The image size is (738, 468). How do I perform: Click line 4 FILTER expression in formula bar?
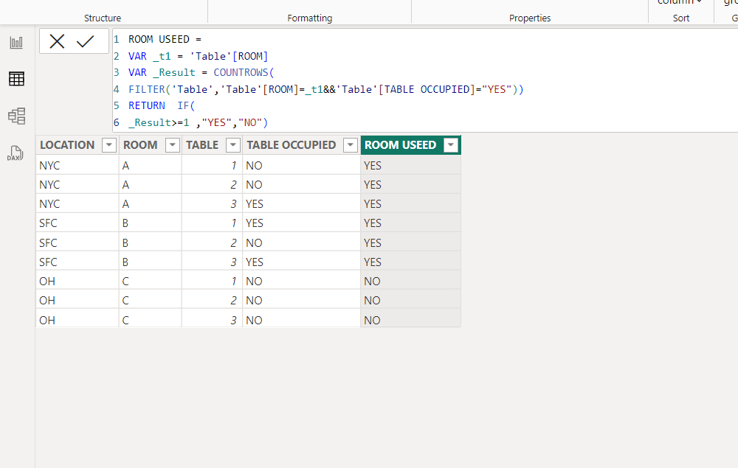click(325, 89)
